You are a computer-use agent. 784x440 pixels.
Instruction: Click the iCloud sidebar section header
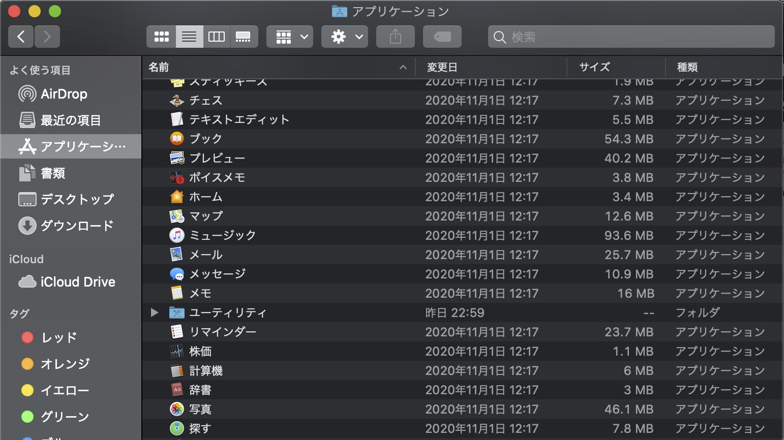click(x=26, y=259)
